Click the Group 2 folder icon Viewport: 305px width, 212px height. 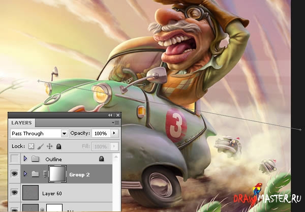pyautogui.click(x=35, y=174)
